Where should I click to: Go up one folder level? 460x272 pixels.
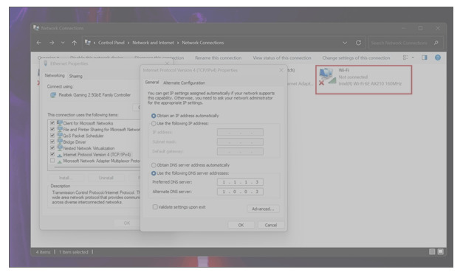point(75,43)
